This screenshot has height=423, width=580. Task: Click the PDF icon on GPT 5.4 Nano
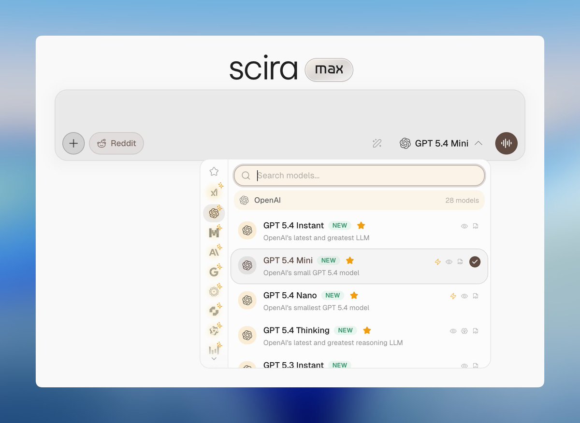point(476,296)
